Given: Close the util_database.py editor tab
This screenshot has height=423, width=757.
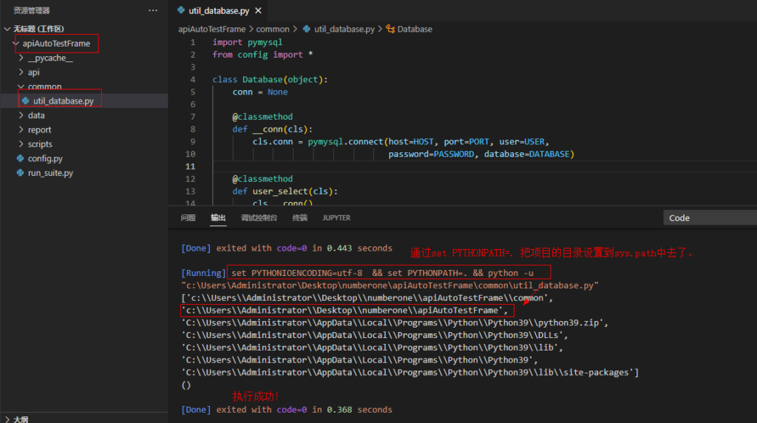Looking at the screenshot, I should coord(257,11).
